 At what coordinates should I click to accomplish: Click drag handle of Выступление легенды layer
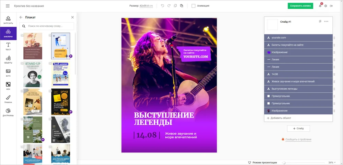(334, 89)
